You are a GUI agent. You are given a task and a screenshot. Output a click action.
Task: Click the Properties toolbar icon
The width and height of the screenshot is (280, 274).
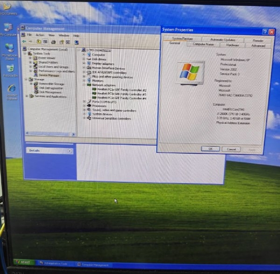[x=62, y=42]
